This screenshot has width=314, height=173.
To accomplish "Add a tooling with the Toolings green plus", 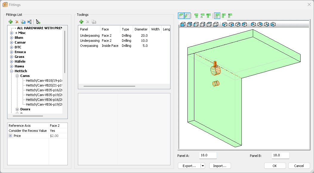I will [x=81, y=22].
